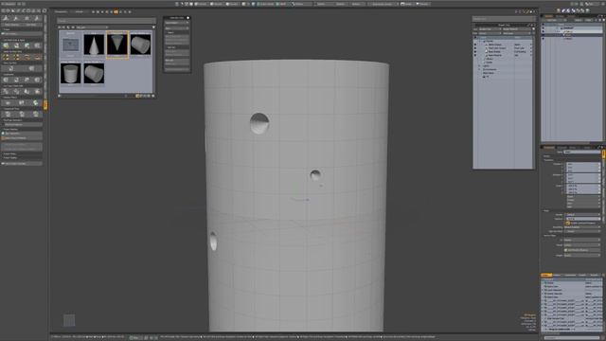Viewport: 606px width, 341px height.
Task: Click the shader tree filter search field
Action: (x=504, y=19)
